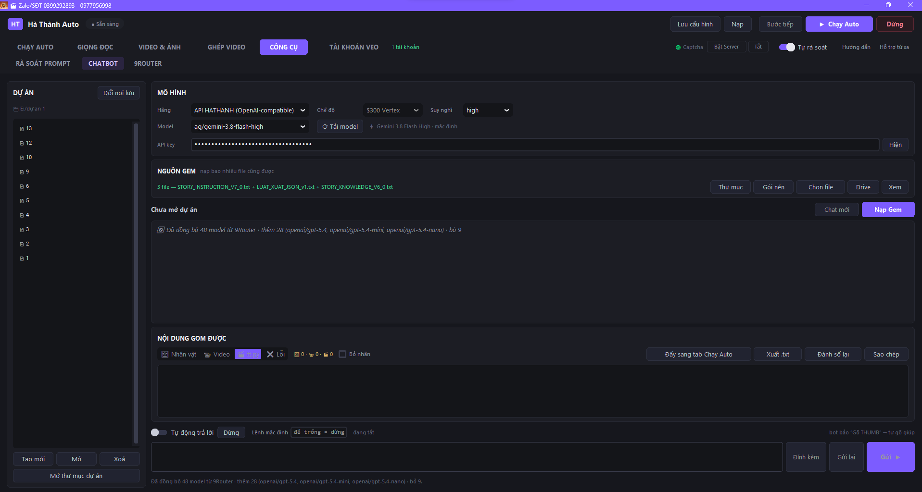
Task: Switch to the CHẠY AUTO tab
Action: click(x=36, y=47)
